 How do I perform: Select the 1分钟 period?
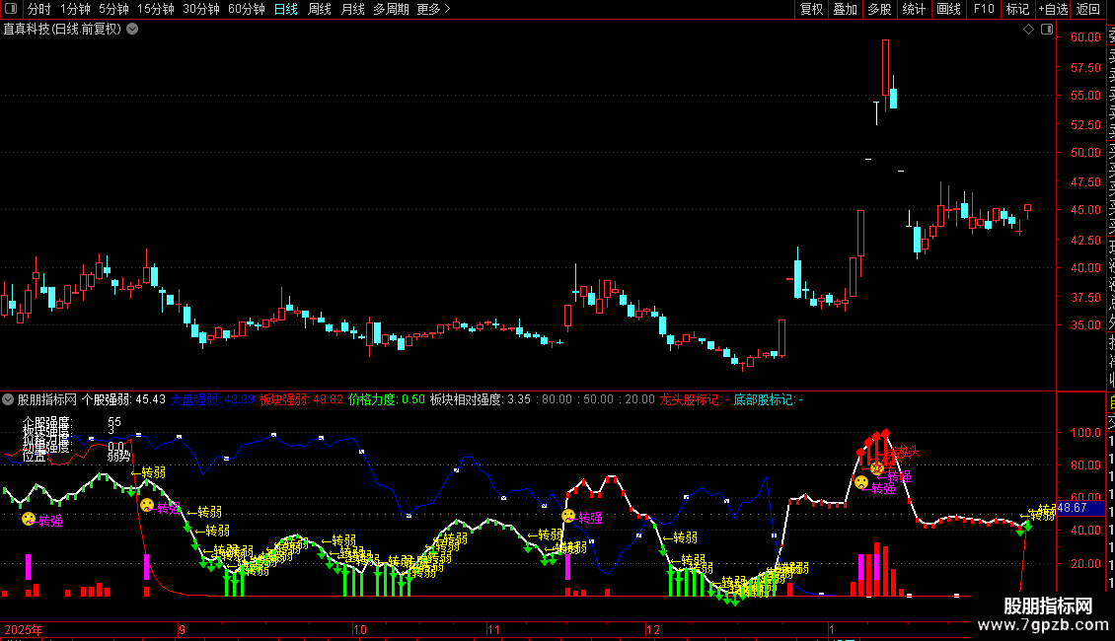pyautogui.click(x=75, y=9)
